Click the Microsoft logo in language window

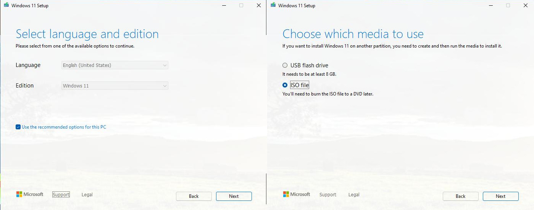(x=30, y=194)
